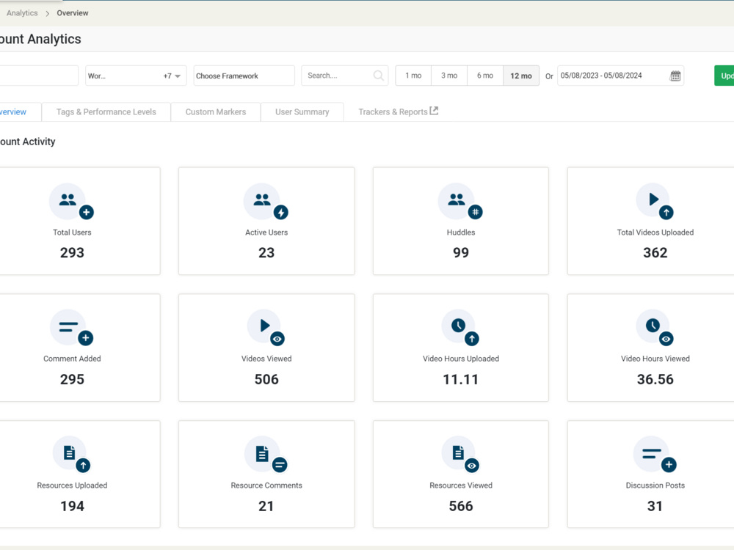Click the Discussion Posts value 31
Image resolution: width=734 pixels, height=550 pixels.
coord(655,506)
